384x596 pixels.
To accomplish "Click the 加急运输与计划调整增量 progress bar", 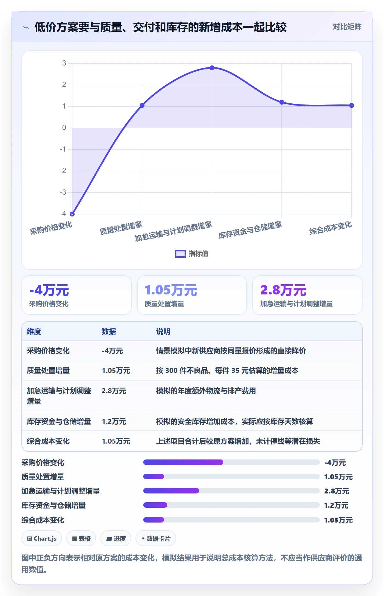I will tap(231, 491).
